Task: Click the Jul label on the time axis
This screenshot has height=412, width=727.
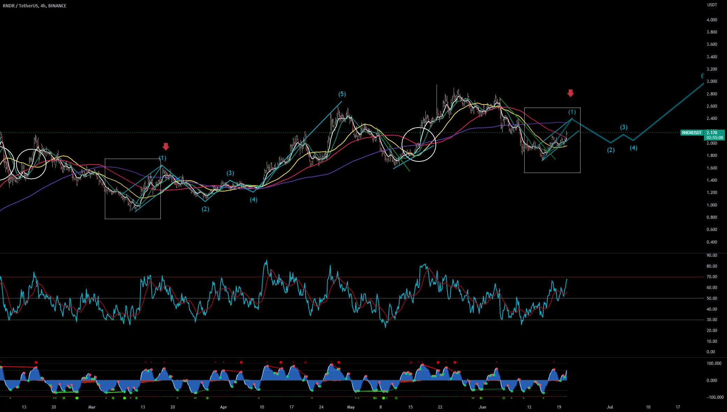Action: pyautogui.click(x=610, y=407)
